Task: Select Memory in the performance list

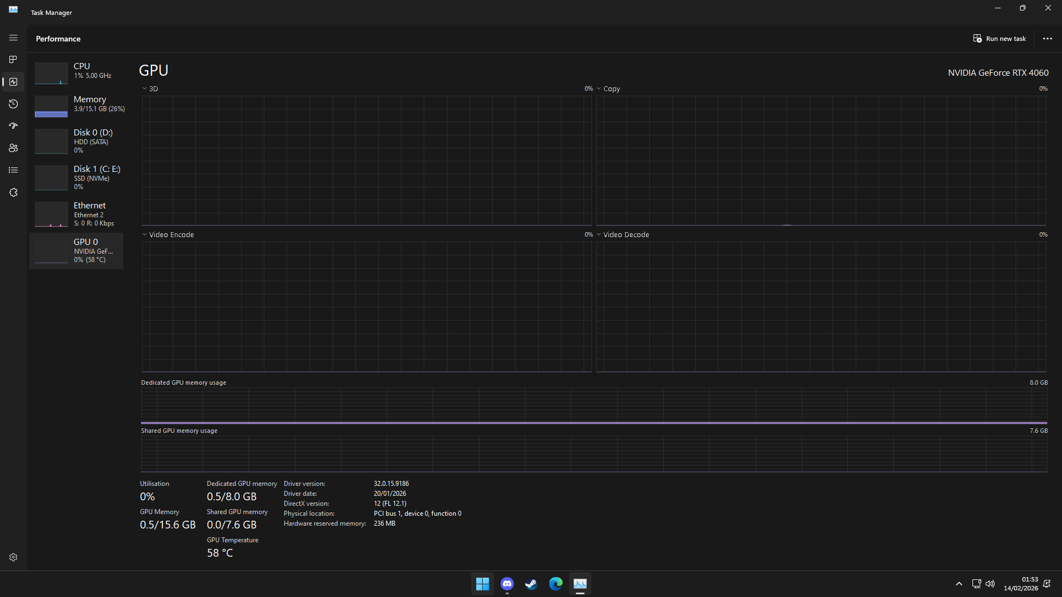Action: (x=76, y=105)
